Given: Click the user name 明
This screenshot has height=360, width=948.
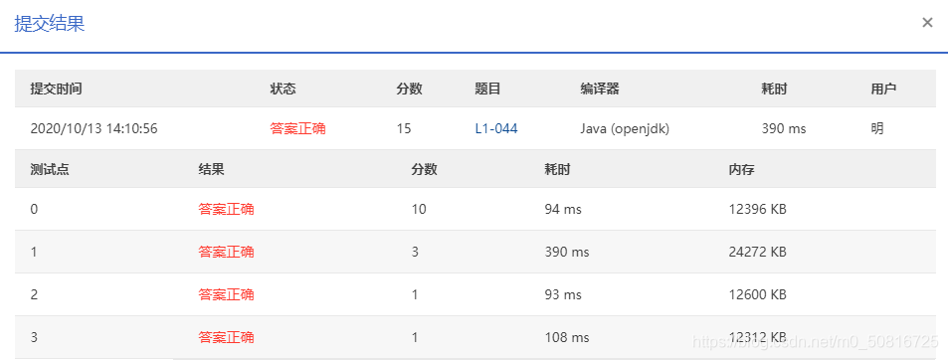Looking at the screenshot, I should point(877,128).
